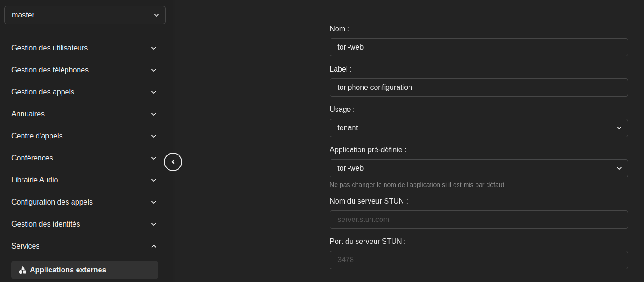Click the Port du serveur STUN field
This screenshot has height=282, width=644.
[478, 260]
